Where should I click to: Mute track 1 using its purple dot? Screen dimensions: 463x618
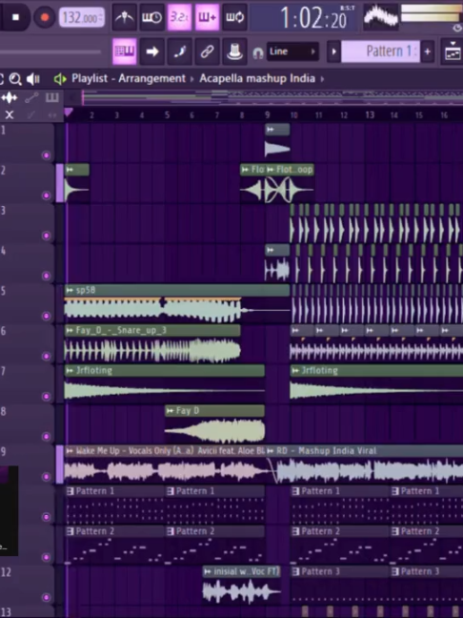[47, 155]
